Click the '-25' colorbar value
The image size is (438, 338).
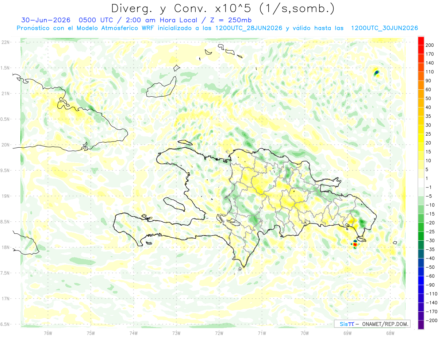coord(431,232)
